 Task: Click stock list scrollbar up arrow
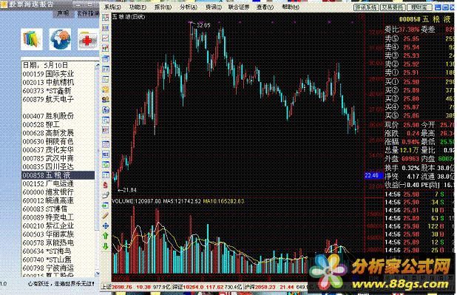point(98,66)
